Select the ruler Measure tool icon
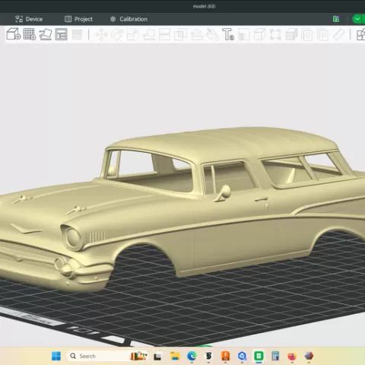The width and height of the screenshot is (365, 365). point(338,34)
